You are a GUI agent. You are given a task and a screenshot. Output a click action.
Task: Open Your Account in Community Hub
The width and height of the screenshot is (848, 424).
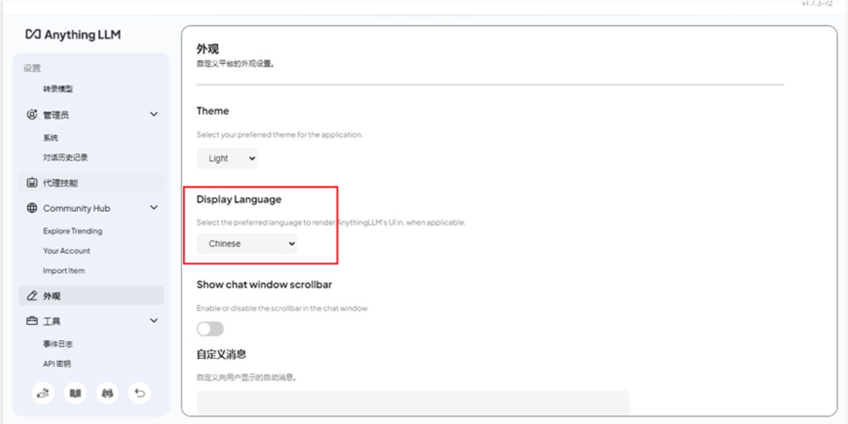tap(67, 251)
